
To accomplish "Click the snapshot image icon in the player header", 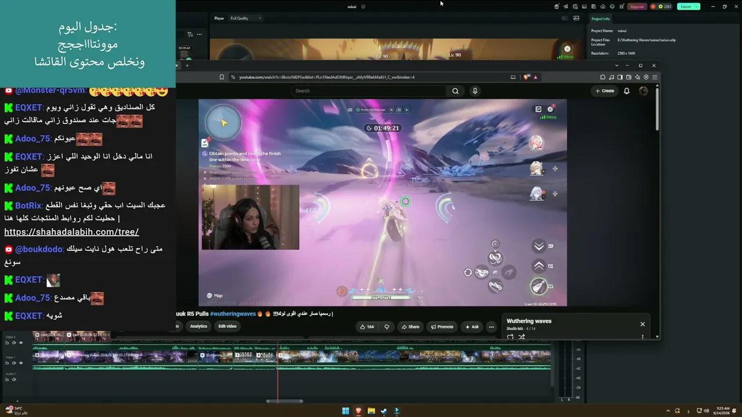I will [x=576, y=18].
